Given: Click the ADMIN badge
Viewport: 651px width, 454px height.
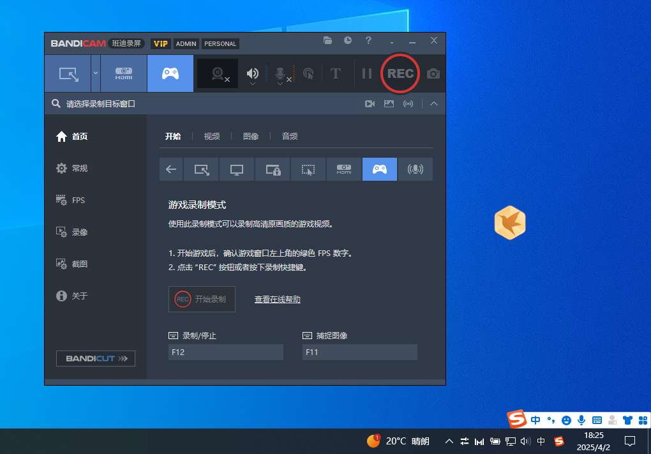Looking at the screenshot, I should point(186,43).
